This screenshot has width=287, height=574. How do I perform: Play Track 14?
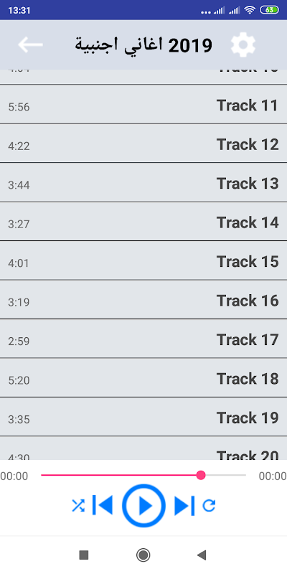pyautogui.click(x=143, y=222)
